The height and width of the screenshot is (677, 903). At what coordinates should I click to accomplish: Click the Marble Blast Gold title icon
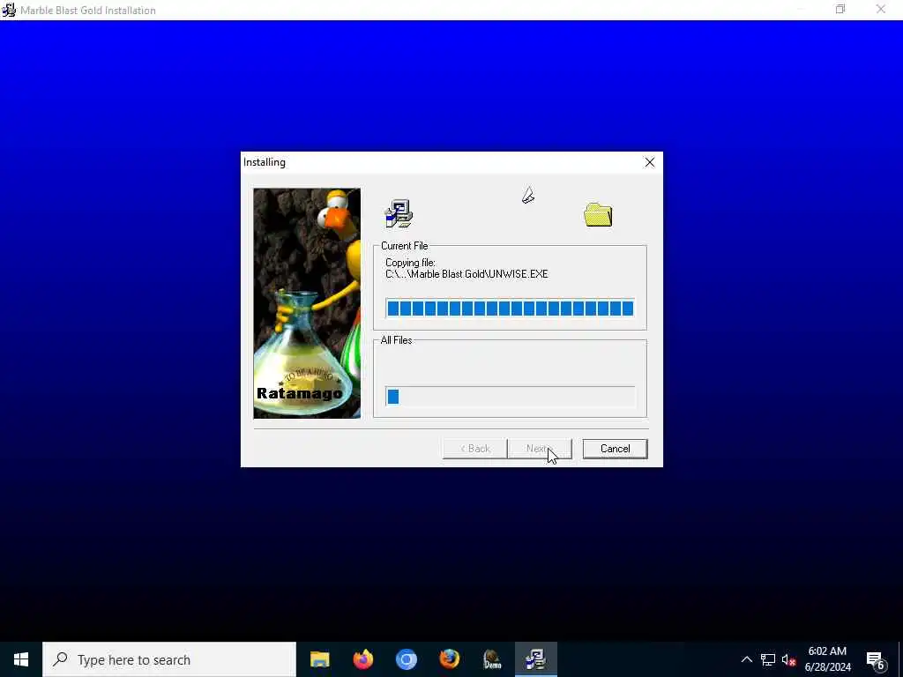[x=9, y=10]
